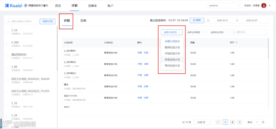This screenshot has width=276, height=129.
Task: Select 暂停投放计划 option in list
Action: [172, 48]
